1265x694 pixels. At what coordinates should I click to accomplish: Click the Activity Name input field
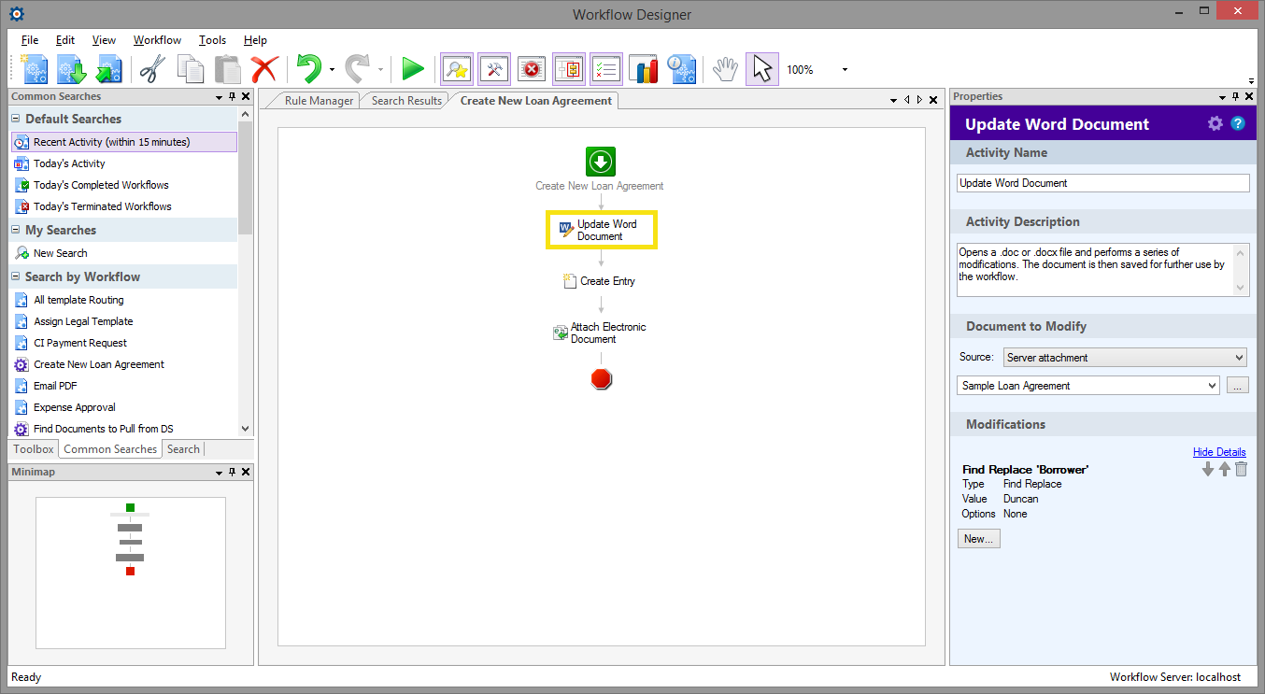pyautogui.click(x=1103, y=183)
